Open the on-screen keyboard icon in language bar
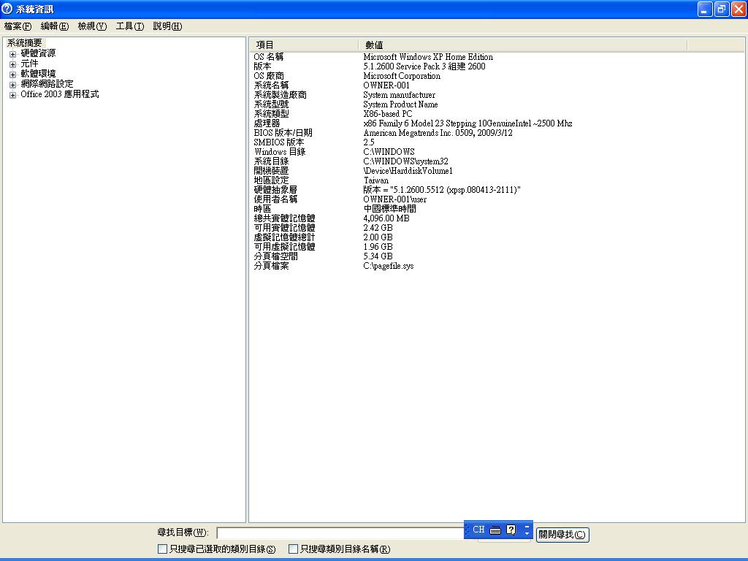Screen dimensions: 748x561 [495, 530]
